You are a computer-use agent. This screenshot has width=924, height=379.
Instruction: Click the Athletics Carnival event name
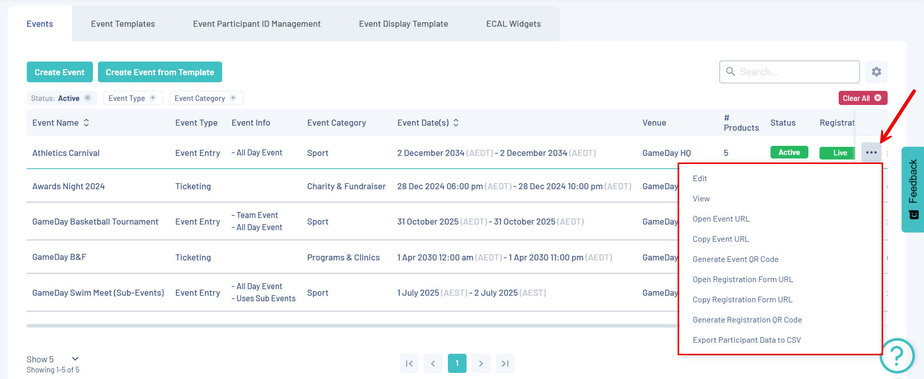pos(66,153)
